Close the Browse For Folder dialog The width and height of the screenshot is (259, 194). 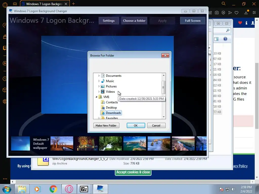(165, 55)
